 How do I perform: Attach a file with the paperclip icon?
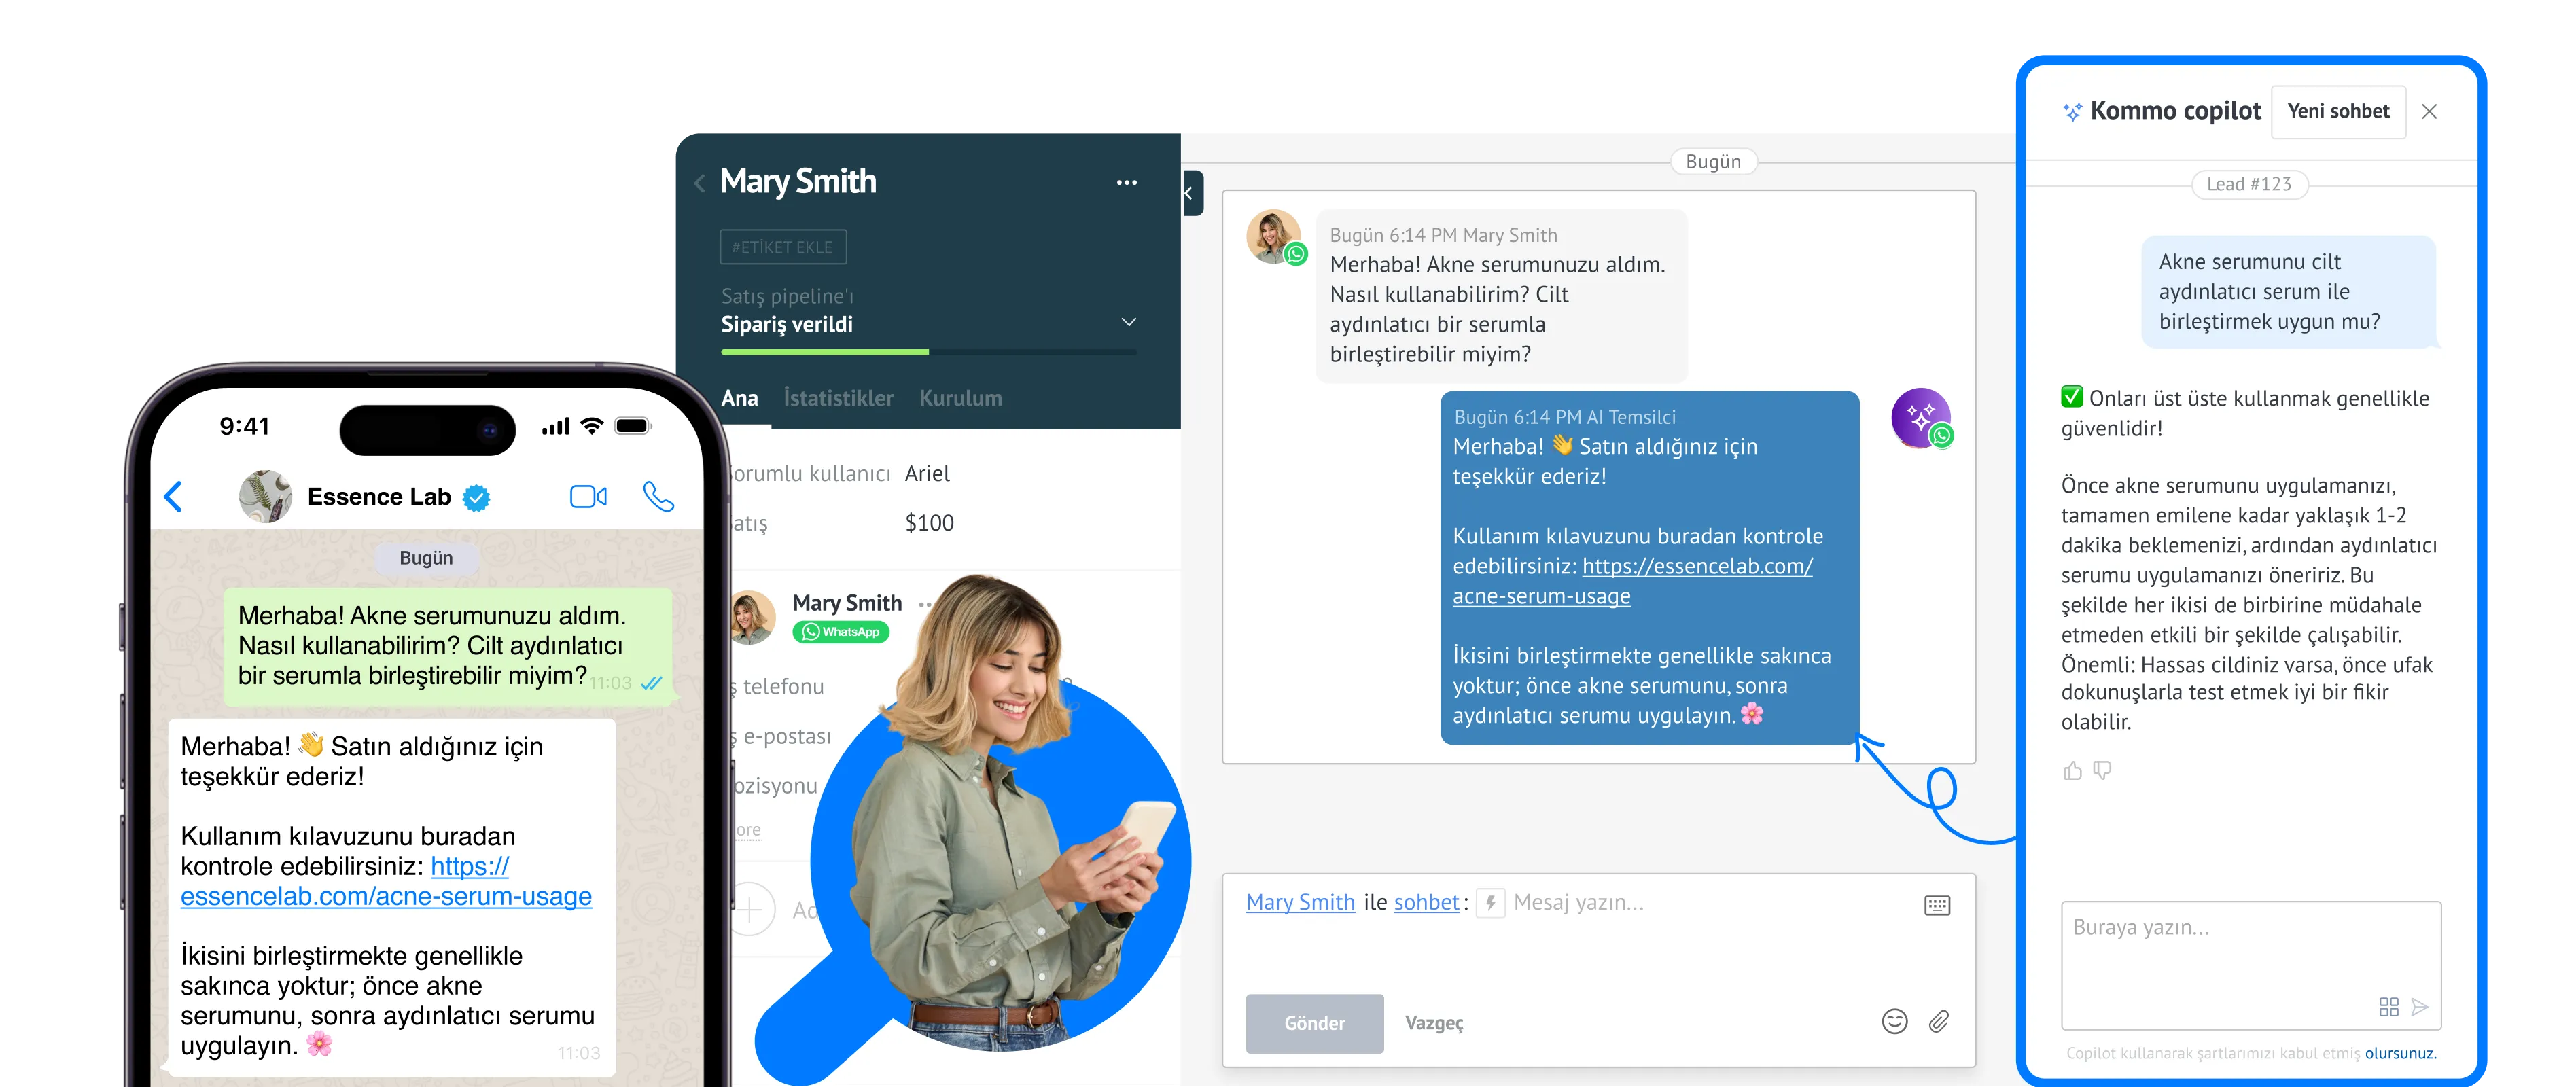[1938, 1021]
